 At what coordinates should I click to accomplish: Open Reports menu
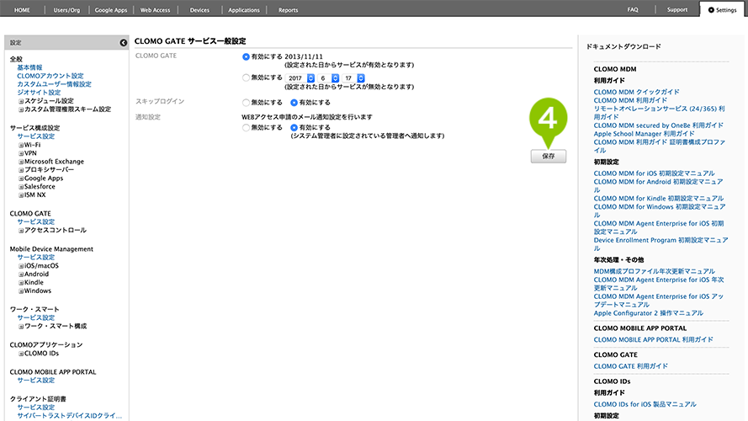(x=288, y=10)
